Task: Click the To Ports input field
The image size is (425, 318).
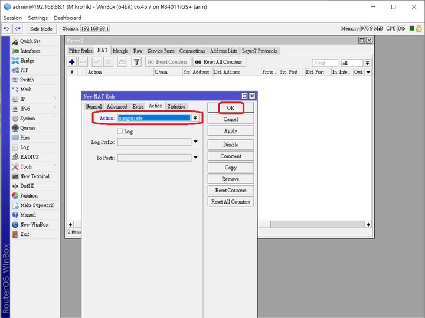Action: pos(154,158)
